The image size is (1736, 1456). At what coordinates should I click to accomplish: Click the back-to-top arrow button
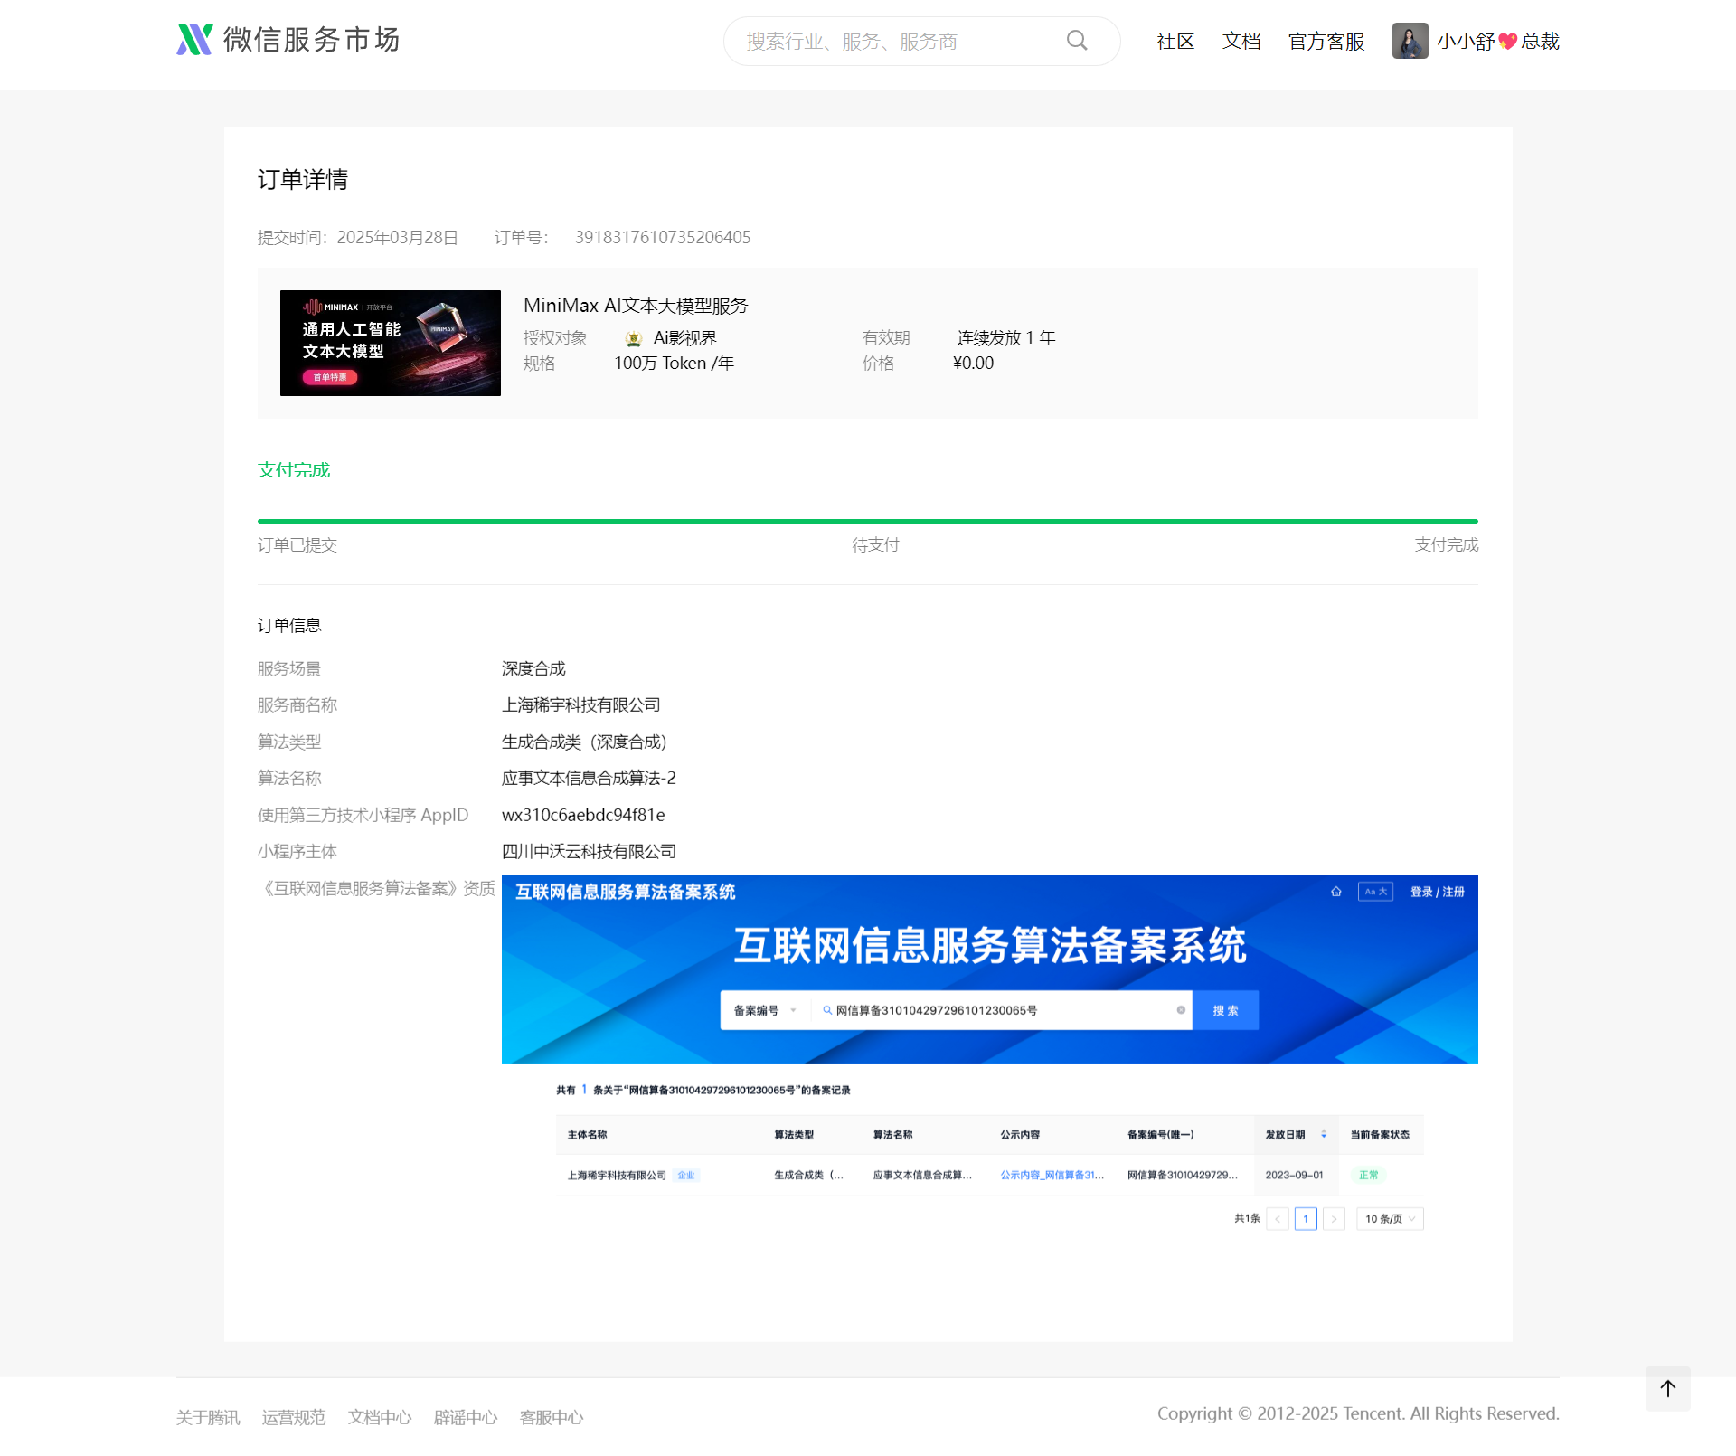1667,1388
